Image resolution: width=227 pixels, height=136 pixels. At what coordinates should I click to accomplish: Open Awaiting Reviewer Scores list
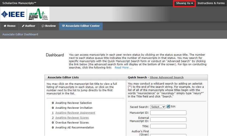tap(72, 118)
